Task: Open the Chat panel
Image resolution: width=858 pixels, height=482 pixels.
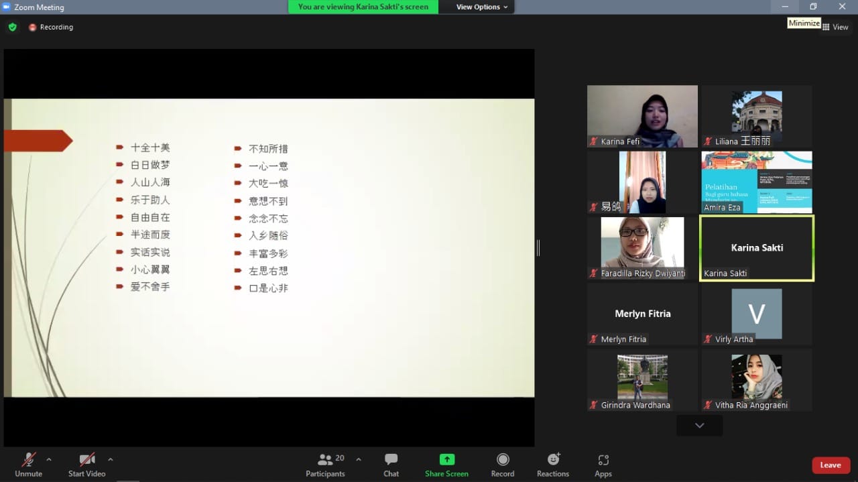Action: click(391, 464)
